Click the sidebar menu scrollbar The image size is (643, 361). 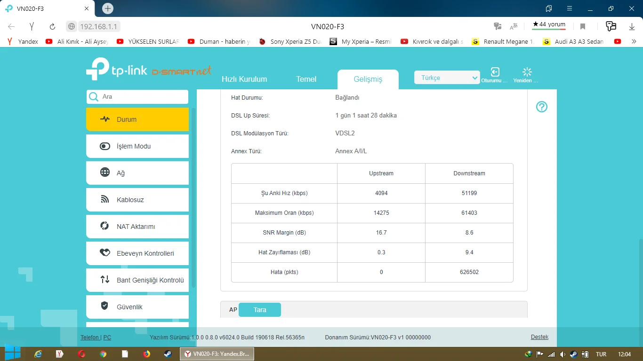click(193, 197)
